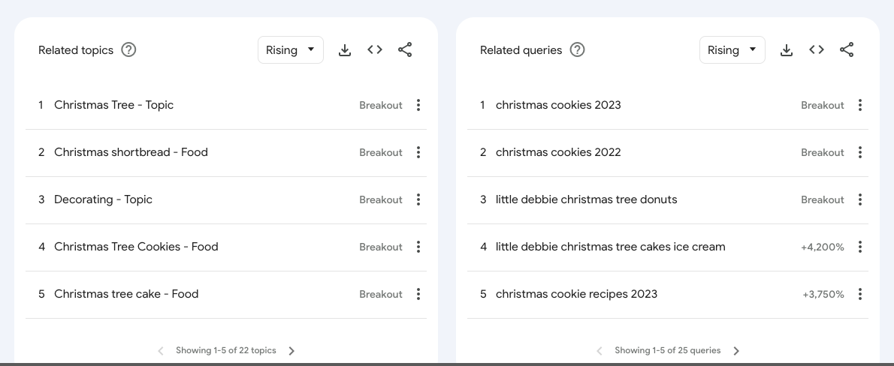
Task: Open little debbie christmas tree donuts query
Action: (x=586, y=199)
